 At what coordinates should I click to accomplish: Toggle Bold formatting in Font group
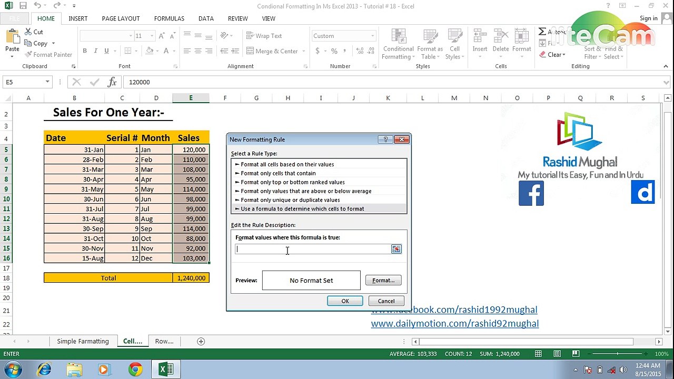click(85, 51)
